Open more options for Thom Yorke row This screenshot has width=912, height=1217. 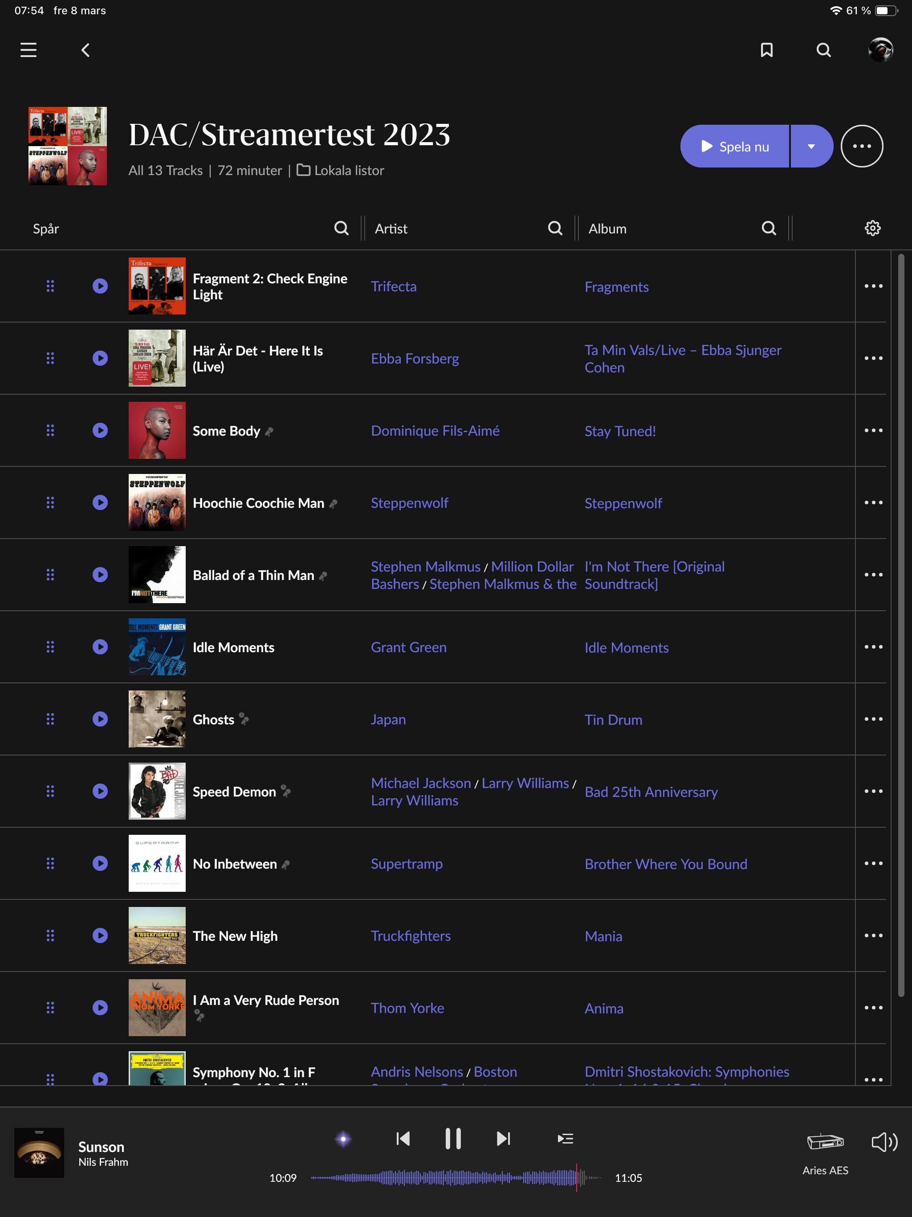point(874,1007)
